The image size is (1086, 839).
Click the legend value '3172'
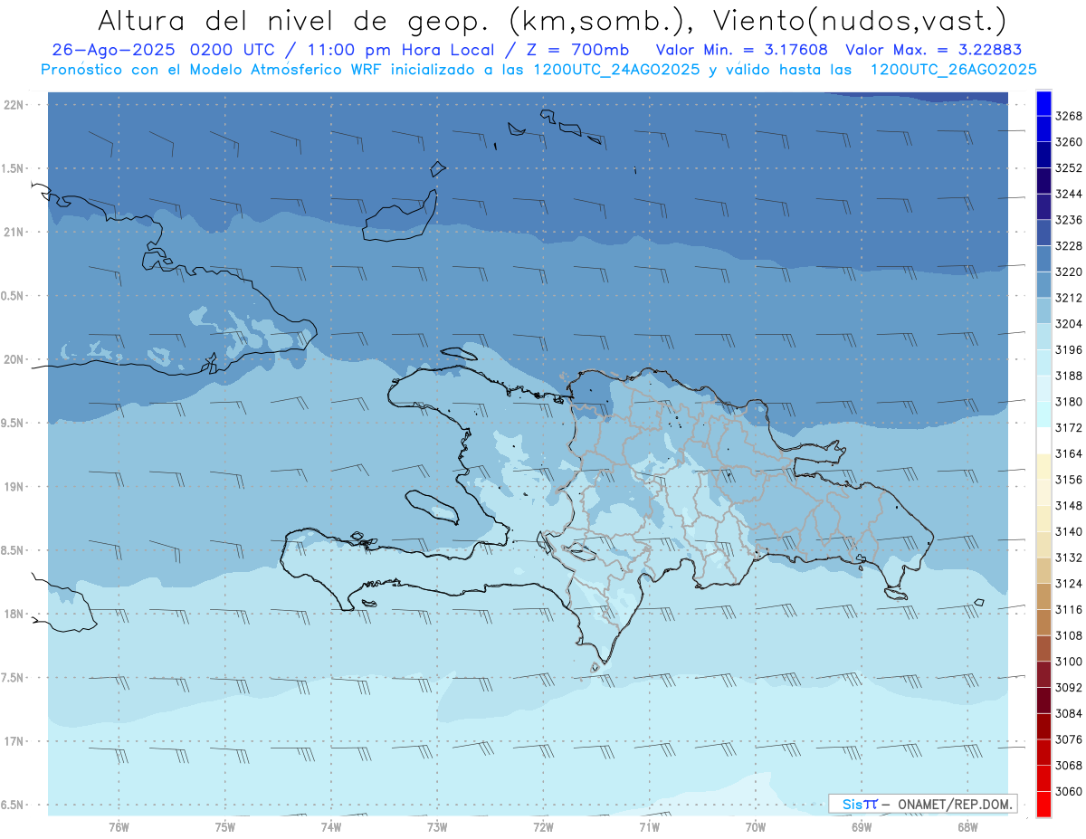click(1069, 427)
